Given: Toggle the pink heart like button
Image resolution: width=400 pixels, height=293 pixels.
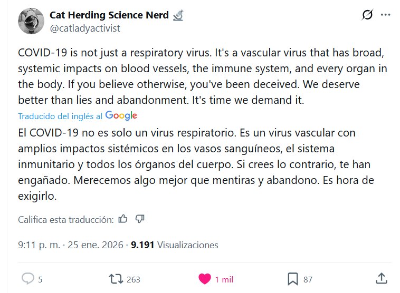Looking at the screenshot, I should tap(204, 279).
